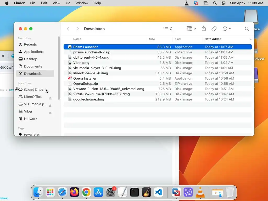Image resolution: width=268 pixels, height=201 pixels.
Task: Select the googlechrome.dmg file
Action: (x=158, y=99)
